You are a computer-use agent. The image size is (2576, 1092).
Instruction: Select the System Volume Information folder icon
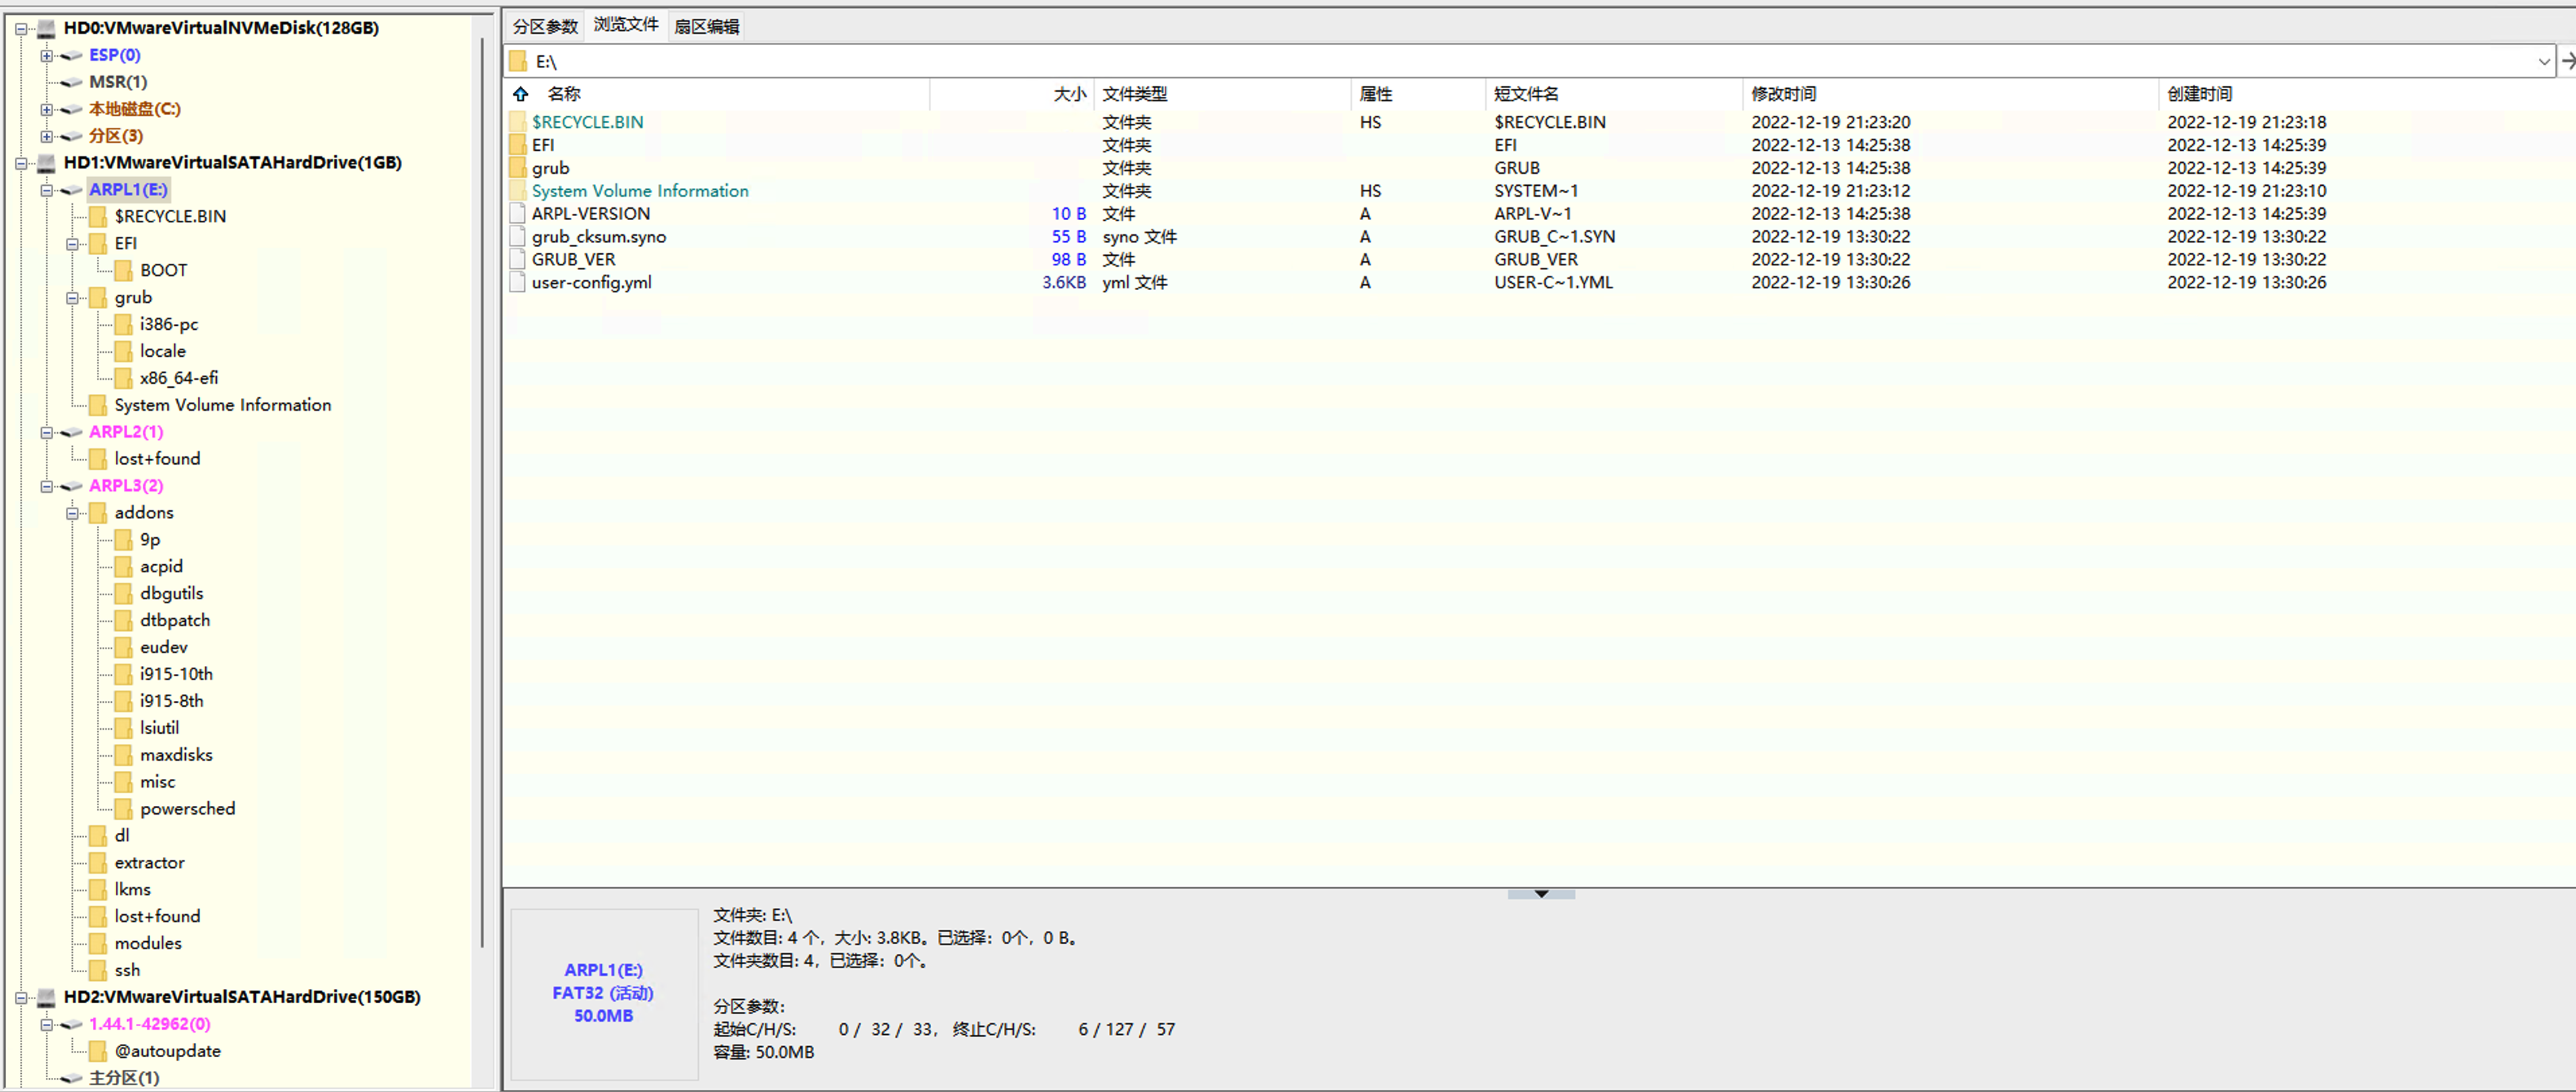pyautogui.click(x=517, y=190)
